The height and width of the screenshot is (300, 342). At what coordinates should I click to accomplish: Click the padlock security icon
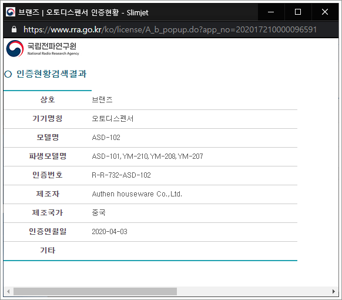[x=14, y=29]
